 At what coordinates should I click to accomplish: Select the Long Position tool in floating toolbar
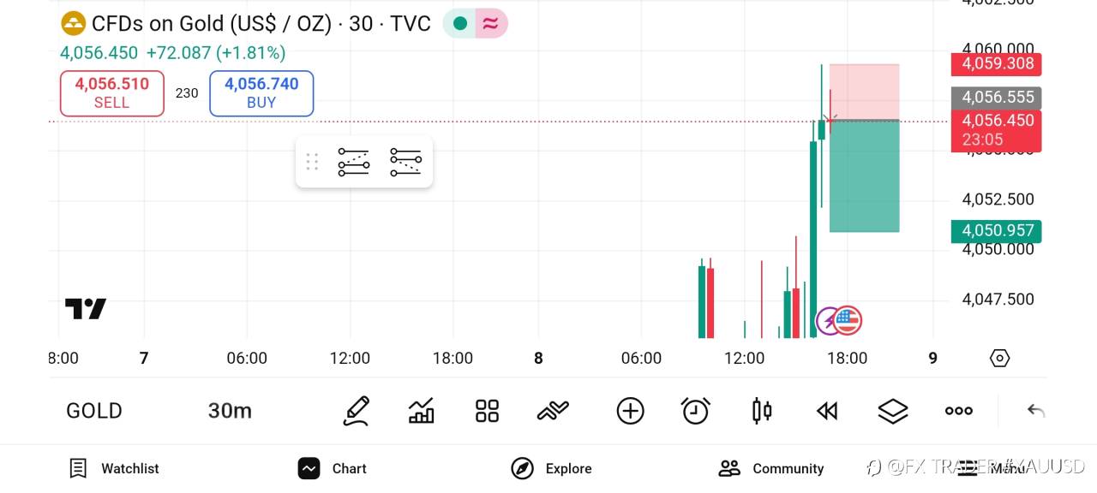[353, 162]
